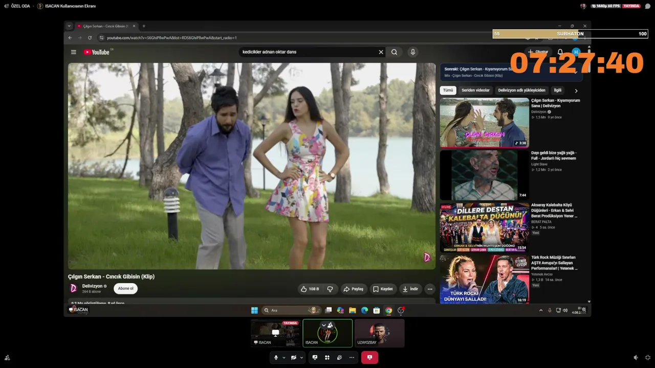655x368 pixels.
Task: Open the browser tab search dropdown
Action: (x=69, y=26)
